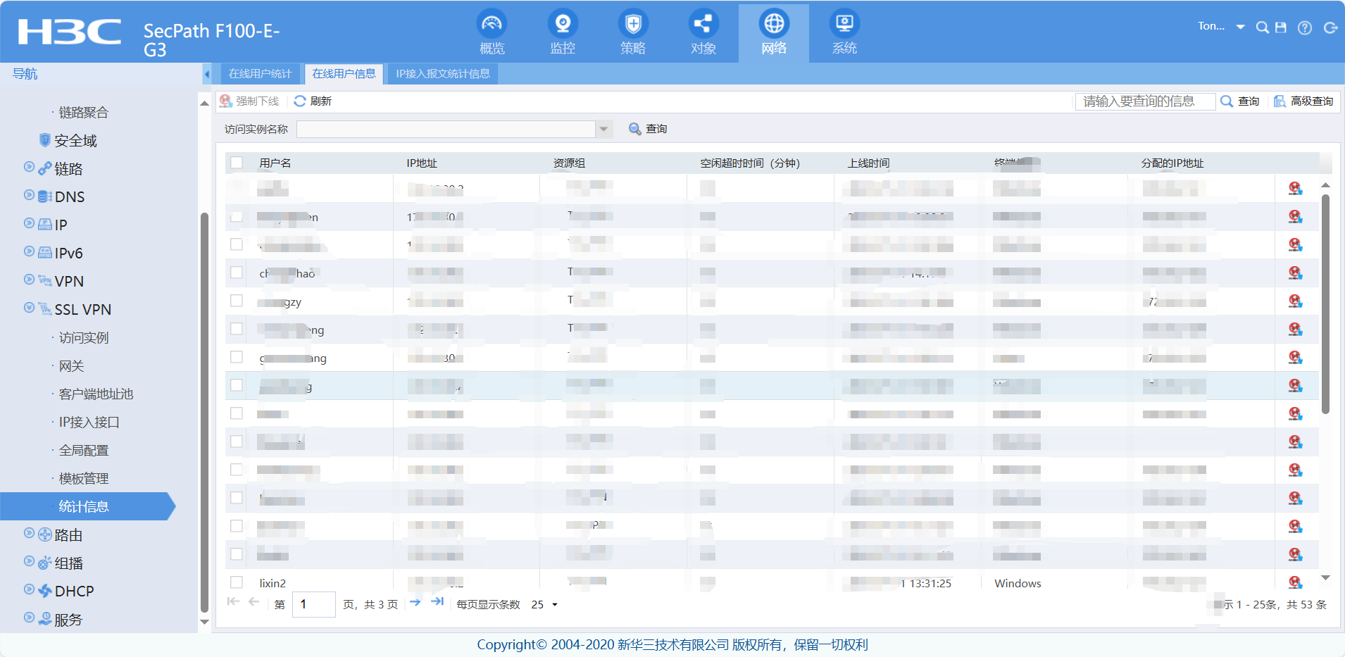
Task: Switch to the IP接入报文统计信息 tab
Action: 442,74
